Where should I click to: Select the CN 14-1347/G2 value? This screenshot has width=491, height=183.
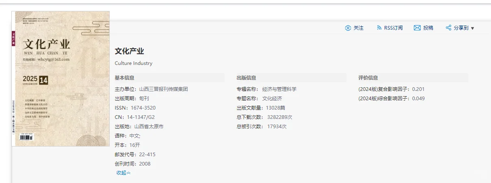(141, 117)
